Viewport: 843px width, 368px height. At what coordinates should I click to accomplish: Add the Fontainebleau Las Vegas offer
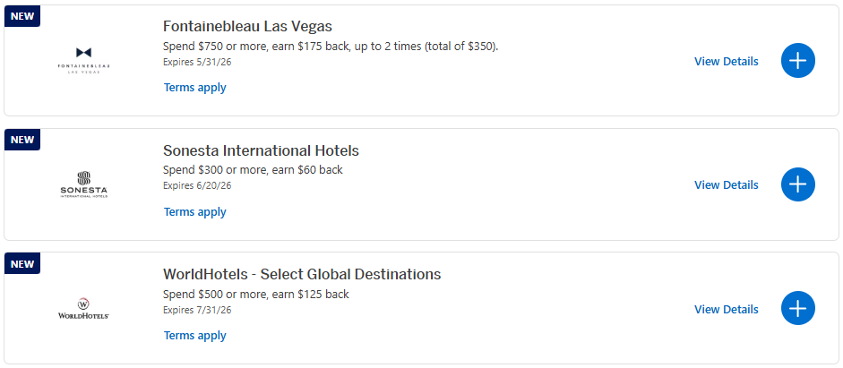click(x=798, y=61)
